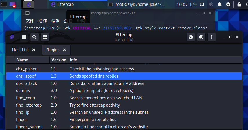Select the chk_poison plugin entry

click(x=27, y=69)
